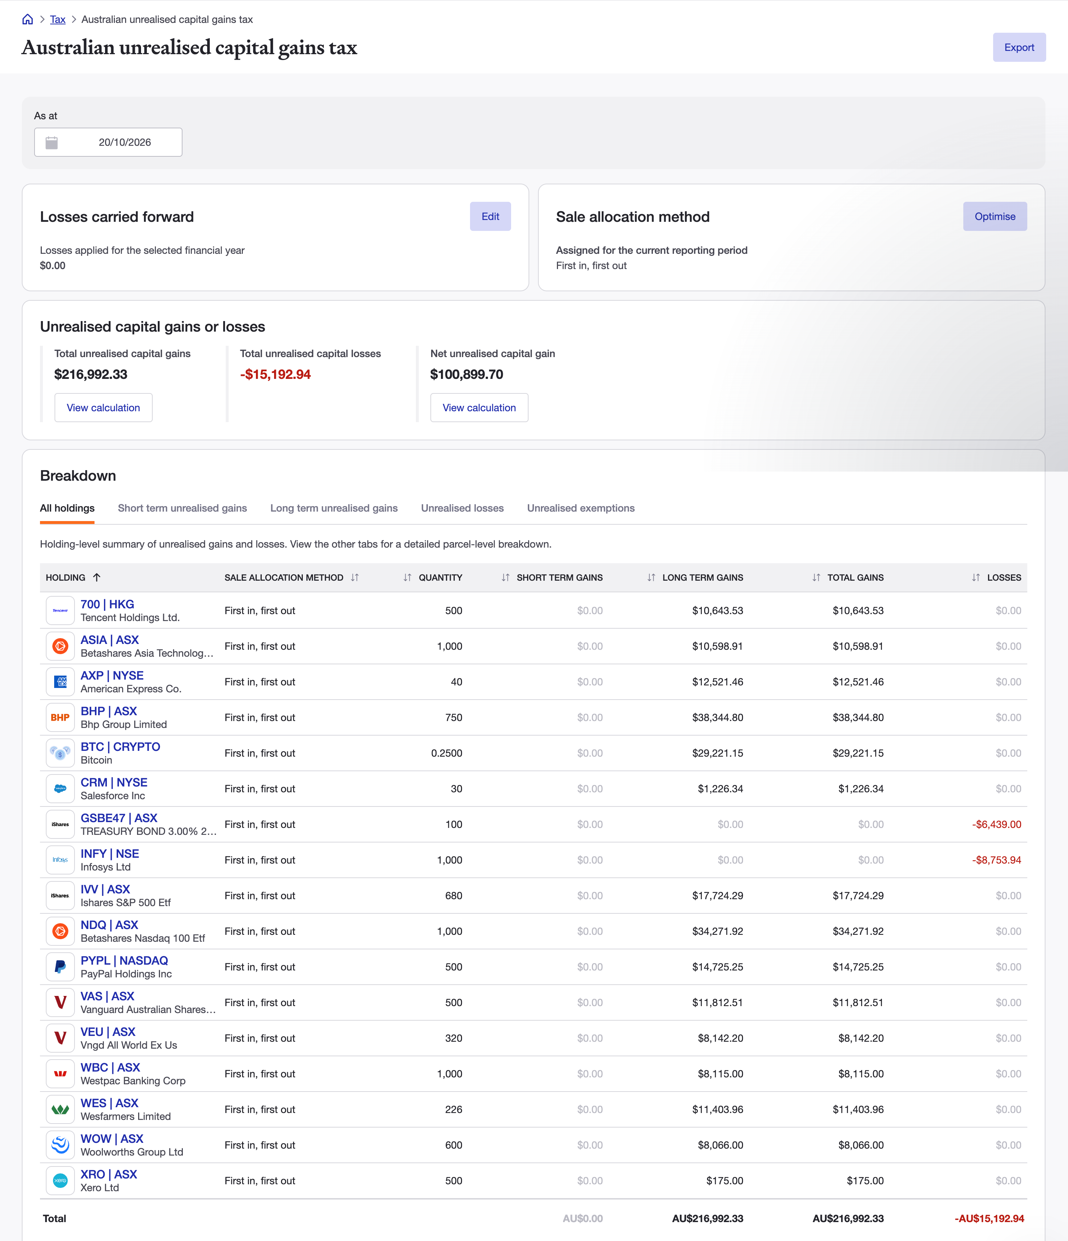This screenshot has height=1241, width=1068.
Task: Open the IVV | ASX holding
Action: coord(105,889)
